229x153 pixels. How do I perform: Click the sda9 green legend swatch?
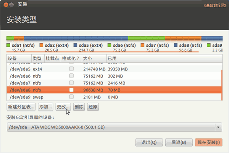(x=209, y=45)
